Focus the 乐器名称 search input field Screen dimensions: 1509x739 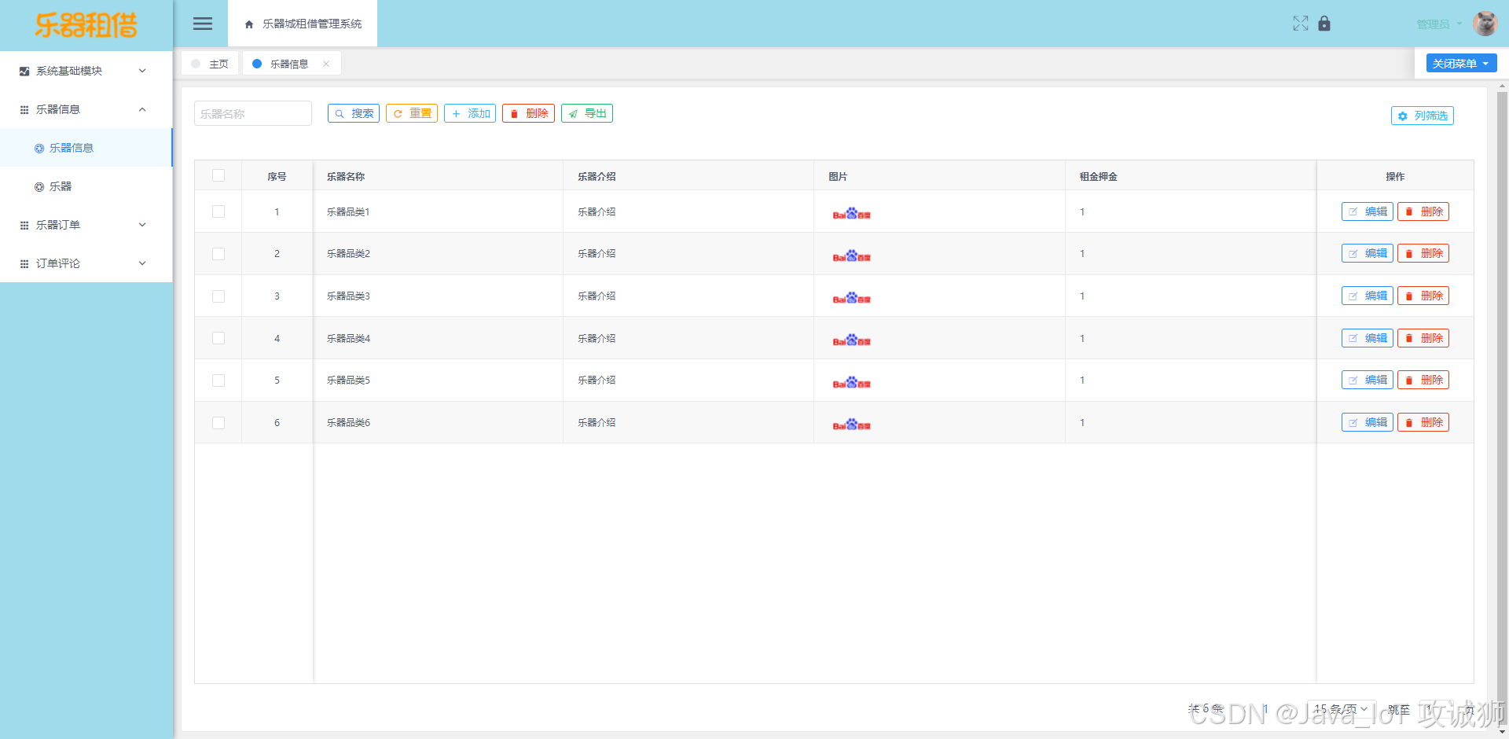(x=253, y=113)
